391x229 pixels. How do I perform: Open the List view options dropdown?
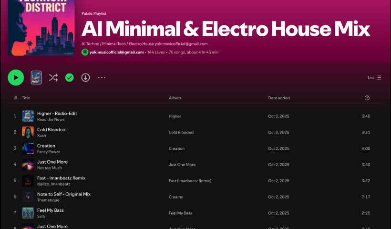(374, 77)
